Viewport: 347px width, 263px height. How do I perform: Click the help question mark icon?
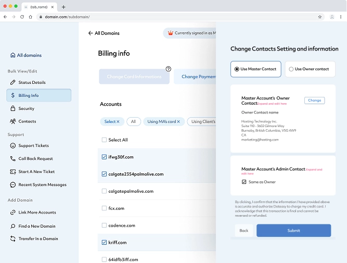point(169,69)
